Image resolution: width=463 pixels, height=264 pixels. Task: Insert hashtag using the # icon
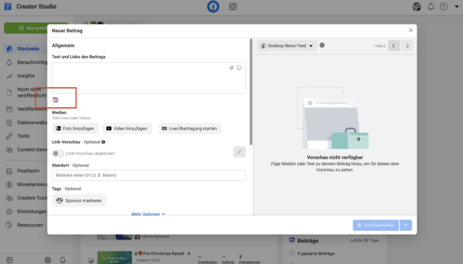pos(231,67)
